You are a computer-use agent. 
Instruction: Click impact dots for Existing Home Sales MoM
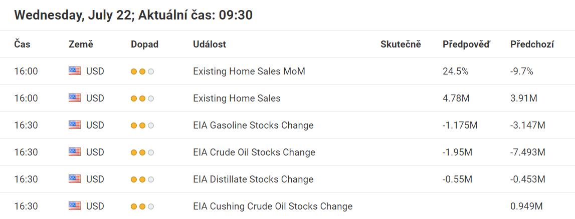[x=142, y=71]
